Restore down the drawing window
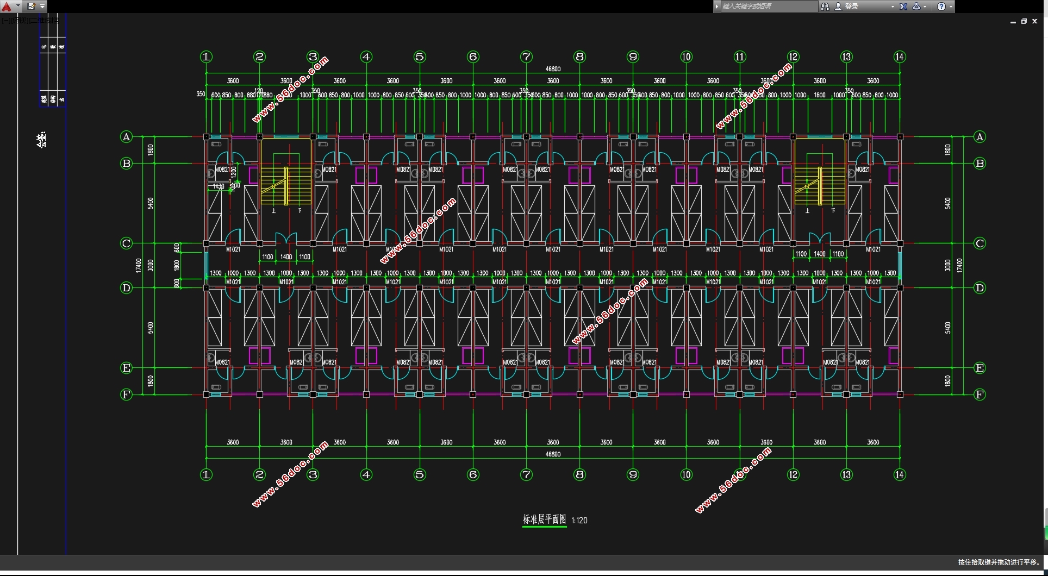1048x576 pixels. click(1024, 22)
